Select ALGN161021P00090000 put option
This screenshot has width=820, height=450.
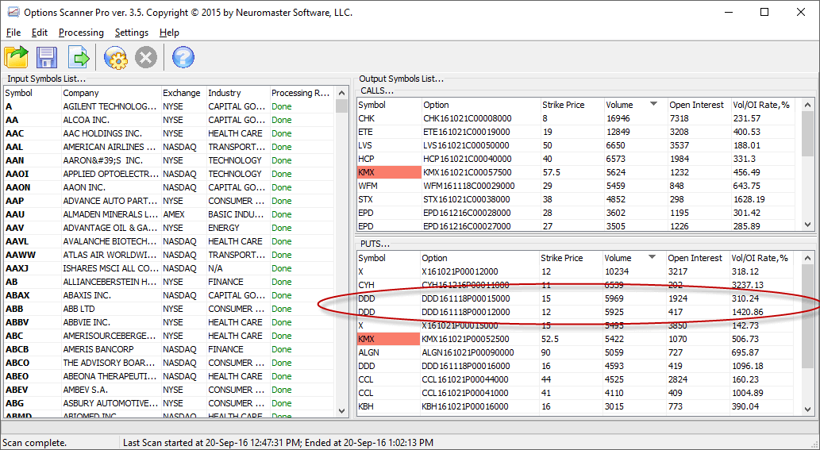[468, 353]
